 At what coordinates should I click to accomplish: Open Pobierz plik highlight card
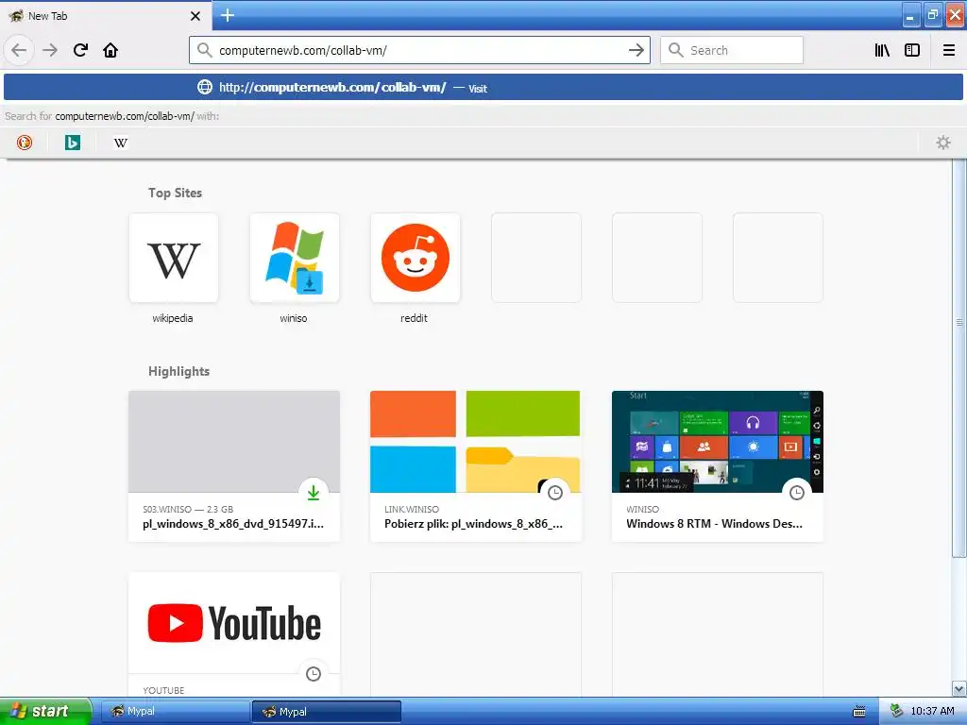476,466
